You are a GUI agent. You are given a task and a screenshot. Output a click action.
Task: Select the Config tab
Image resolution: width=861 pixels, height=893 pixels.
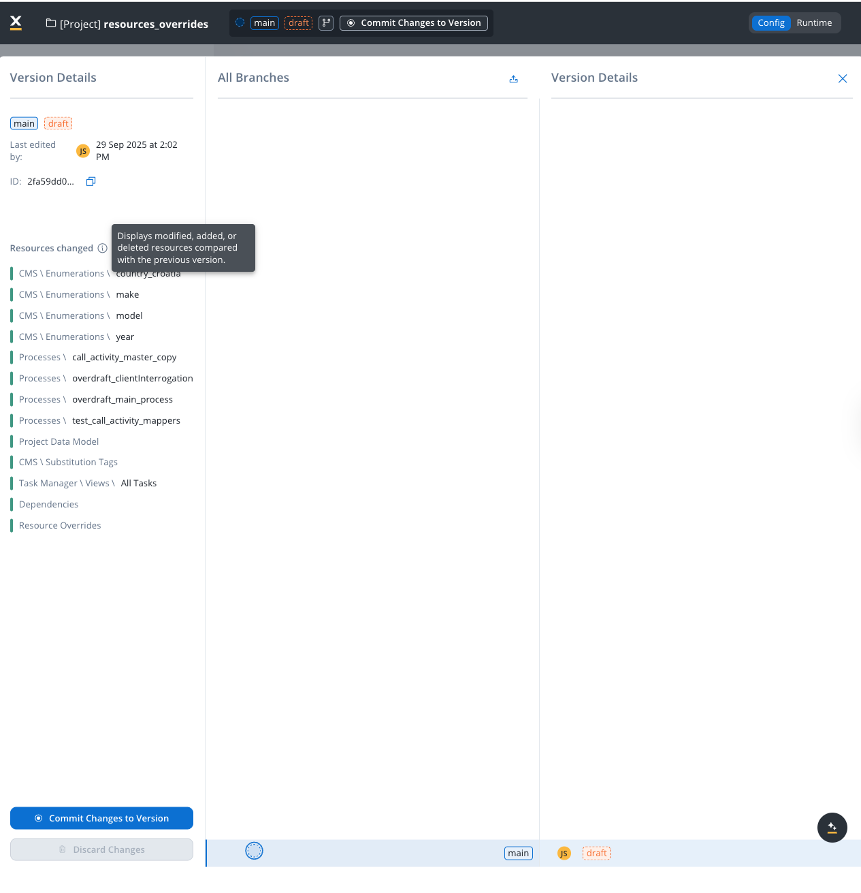[770, 22]
